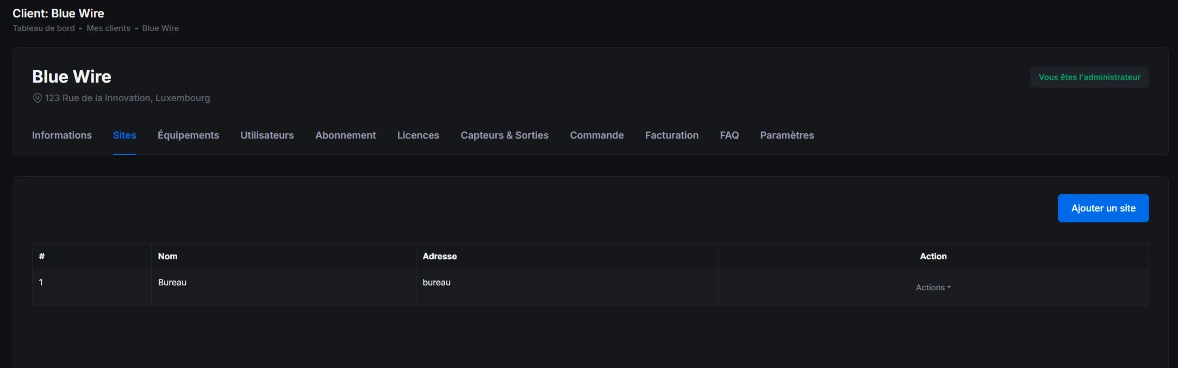Open the Abonnement tab

click(x=345, y=135)
